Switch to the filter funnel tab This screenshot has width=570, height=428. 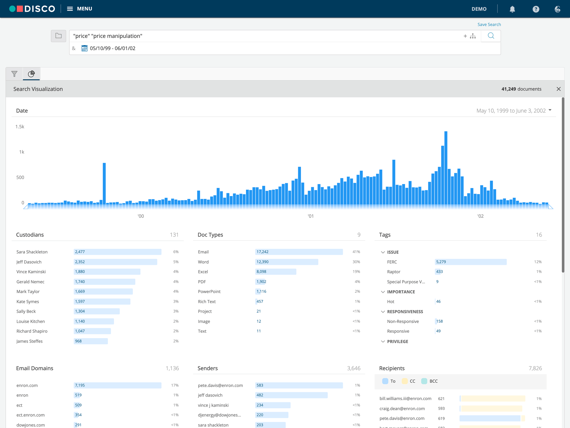[x=14, y=74]
